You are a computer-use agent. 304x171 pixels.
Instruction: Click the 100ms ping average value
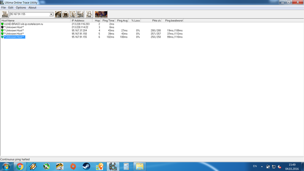(x=123, y=37)
